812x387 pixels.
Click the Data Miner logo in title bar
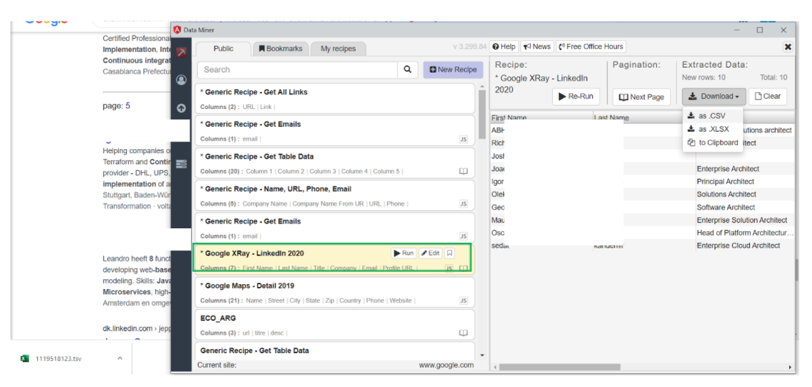(x=178, y=30)
